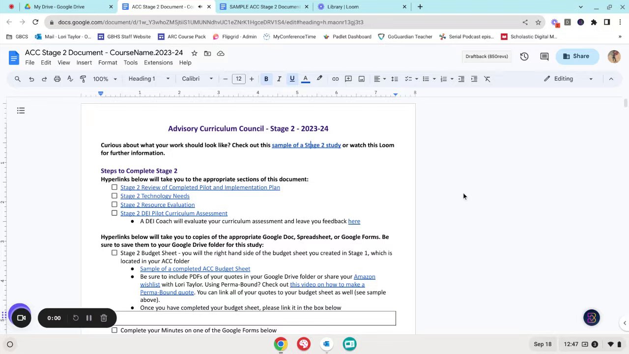Insert a link from the toolbar

pyautogui.click(x=335, y=79)
